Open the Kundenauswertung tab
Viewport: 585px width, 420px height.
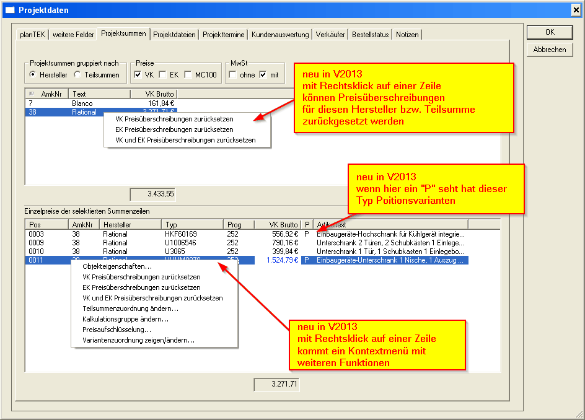click(279, 35)
